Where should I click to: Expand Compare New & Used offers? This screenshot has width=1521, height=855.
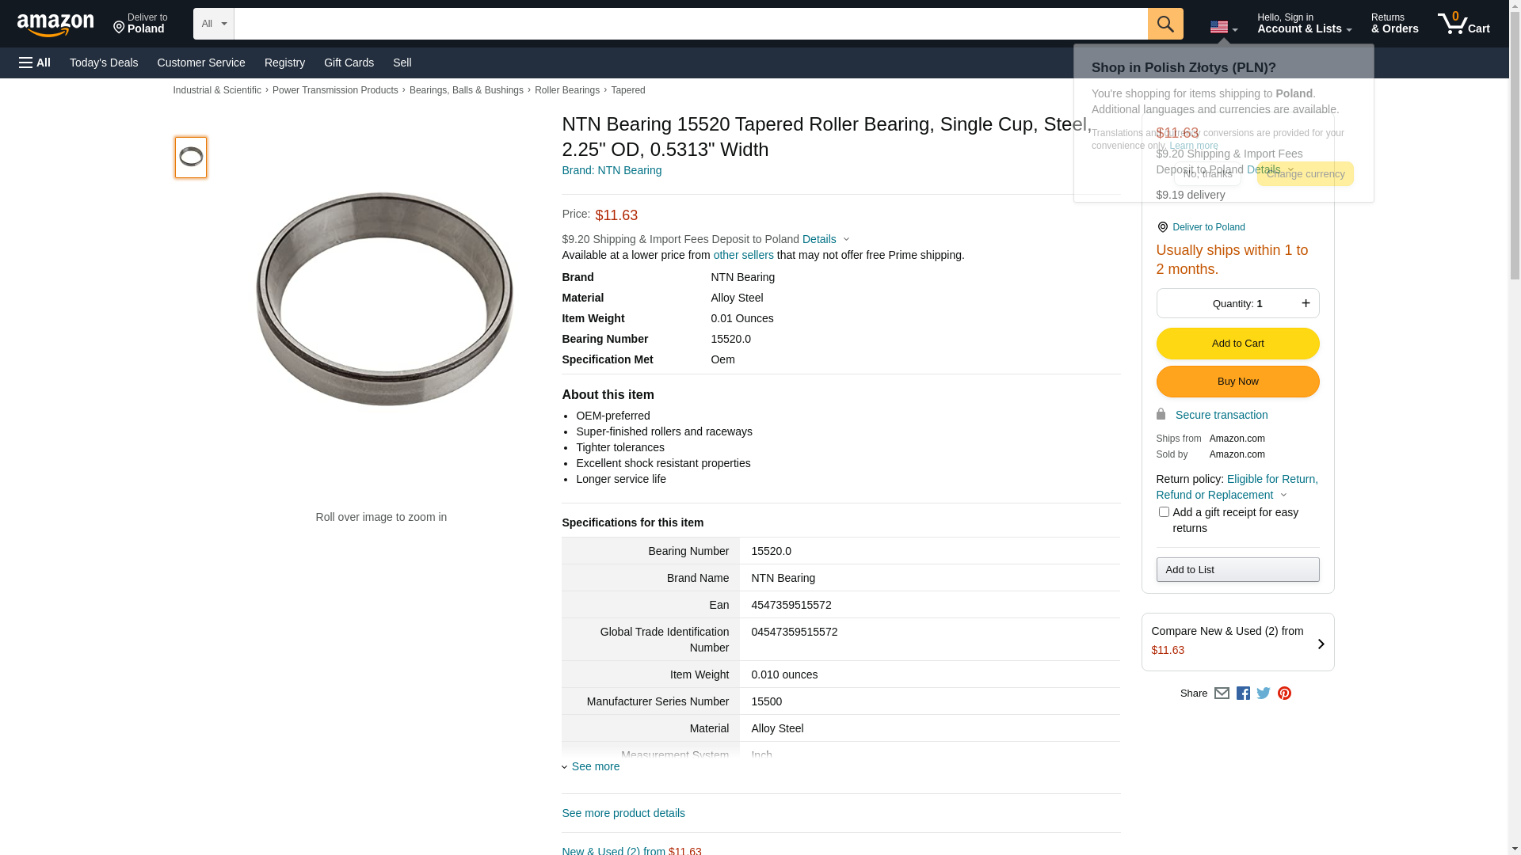pyautogui.click(x=1237, y=642)
